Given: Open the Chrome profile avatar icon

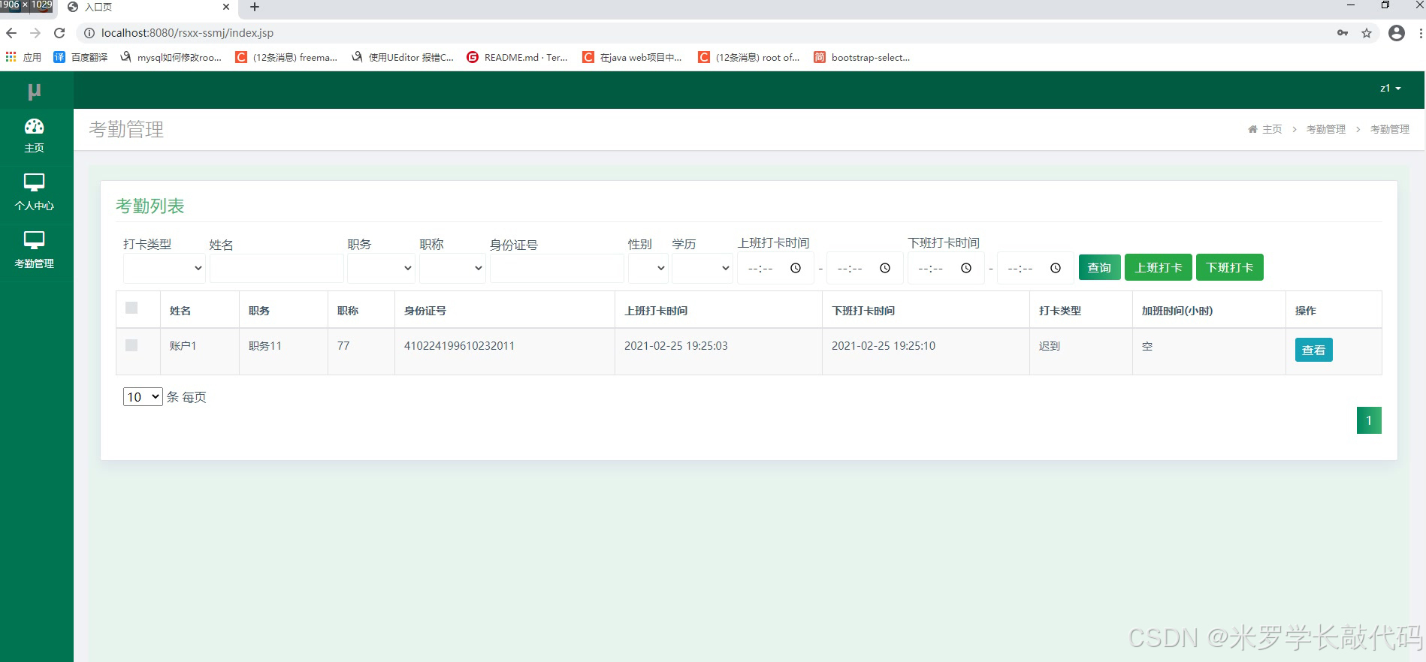Looking at the screenshot, I should point(1397,33).
